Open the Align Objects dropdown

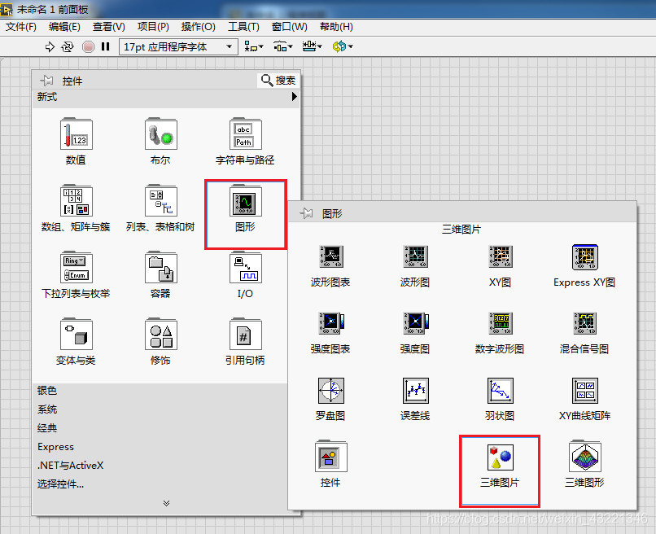point(254,46)
